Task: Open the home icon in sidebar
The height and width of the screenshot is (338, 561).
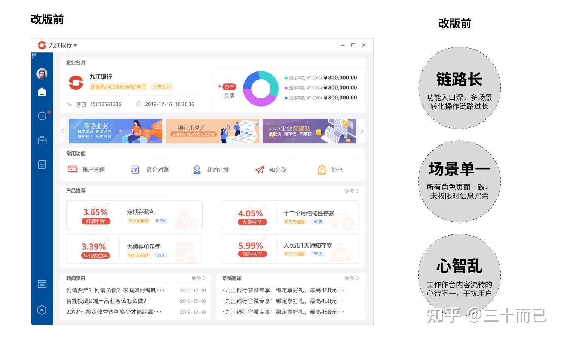Action: click(42, 92)
